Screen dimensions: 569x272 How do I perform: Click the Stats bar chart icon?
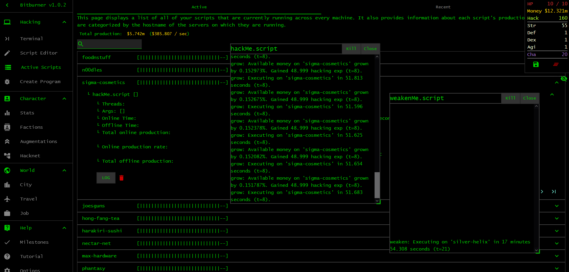(7, 113)
